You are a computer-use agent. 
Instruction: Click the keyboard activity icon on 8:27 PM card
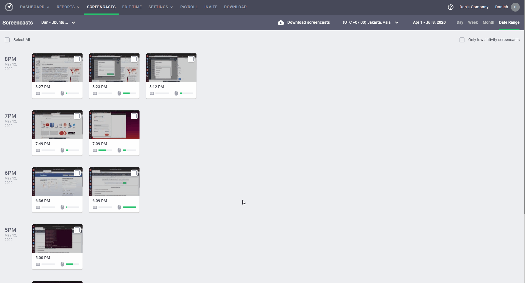pos(38,93)
